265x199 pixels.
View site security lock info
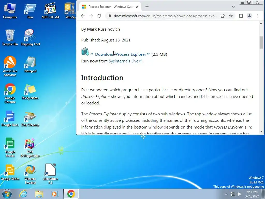click(110, 16)
